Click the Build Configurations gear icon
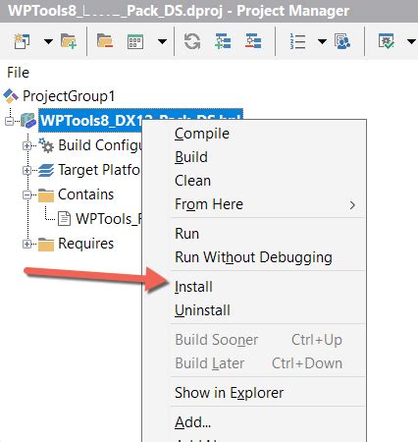 pyautogui.click(x=46, y=145)
